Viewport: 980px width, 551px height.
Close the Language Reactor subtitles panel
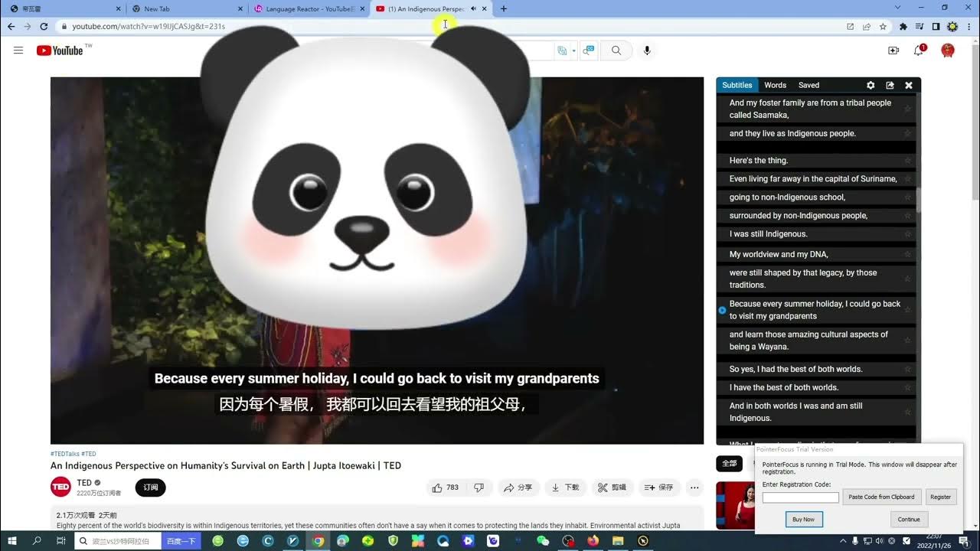(909, 85)
